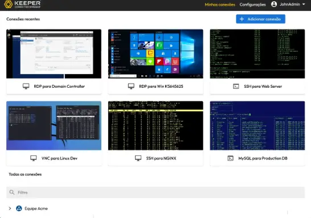Click the monitor icon beside VNC para Linux Dev

pos(33,158)
